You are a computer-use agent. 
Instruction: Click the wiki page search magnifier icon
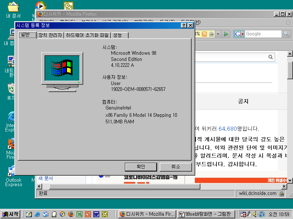271,57
